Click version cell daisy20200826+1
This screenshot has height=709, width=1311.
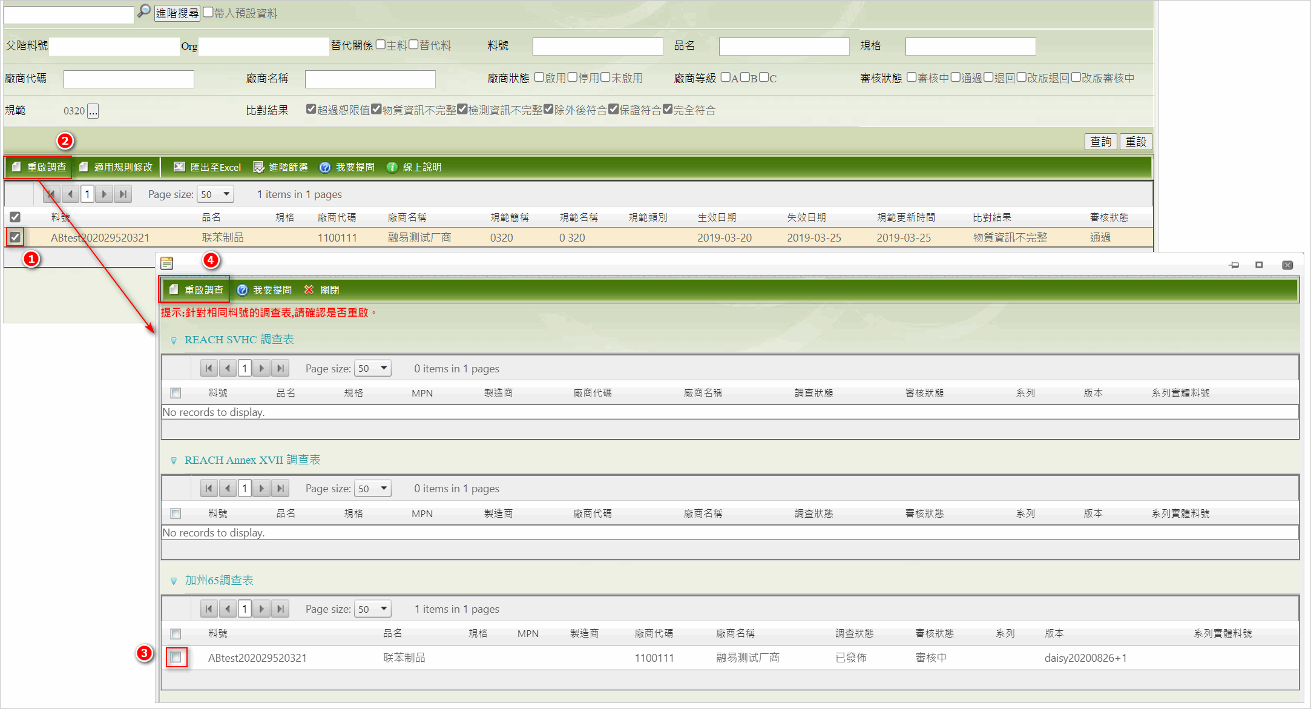(x=1086, y=658)
